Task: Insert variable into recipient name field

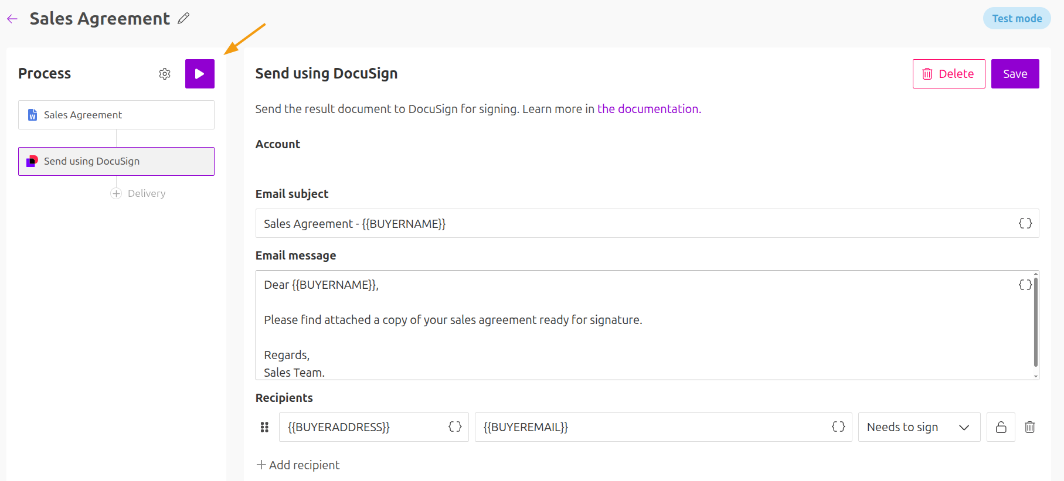Action: pyautogui.click(x=455, y=427)
